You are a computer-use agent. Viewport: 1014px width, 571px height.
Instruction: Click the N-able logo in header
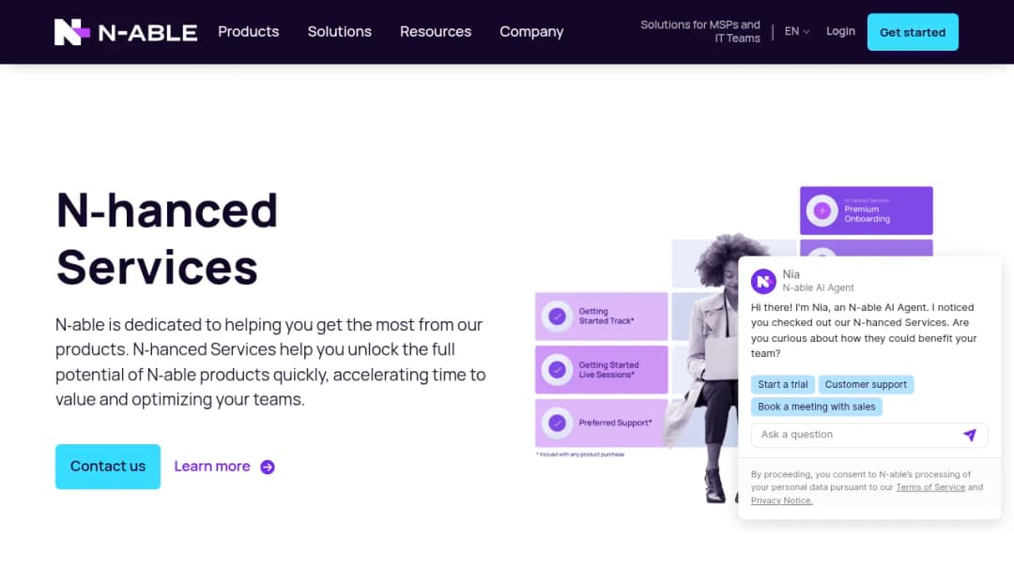point(126,32)
